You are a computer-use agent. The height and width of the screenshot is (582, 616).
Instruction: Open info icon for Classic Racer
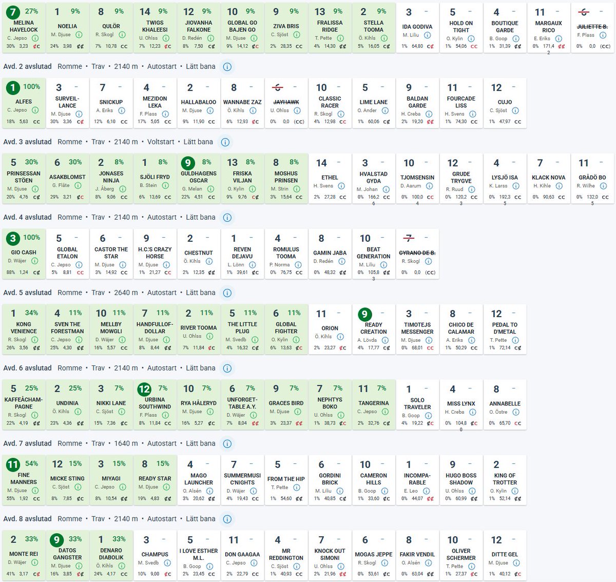tap(341, 114)
